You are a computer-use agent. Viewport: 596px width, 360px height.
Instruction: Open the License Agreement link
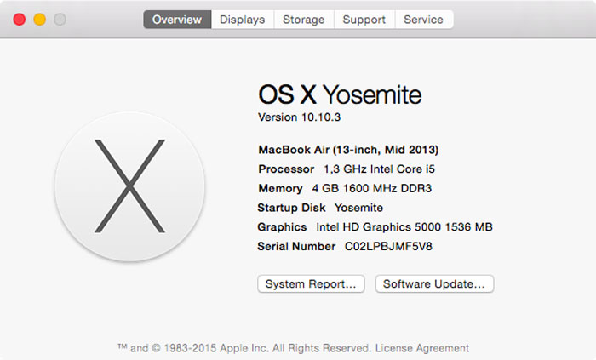tap(422, 348)
